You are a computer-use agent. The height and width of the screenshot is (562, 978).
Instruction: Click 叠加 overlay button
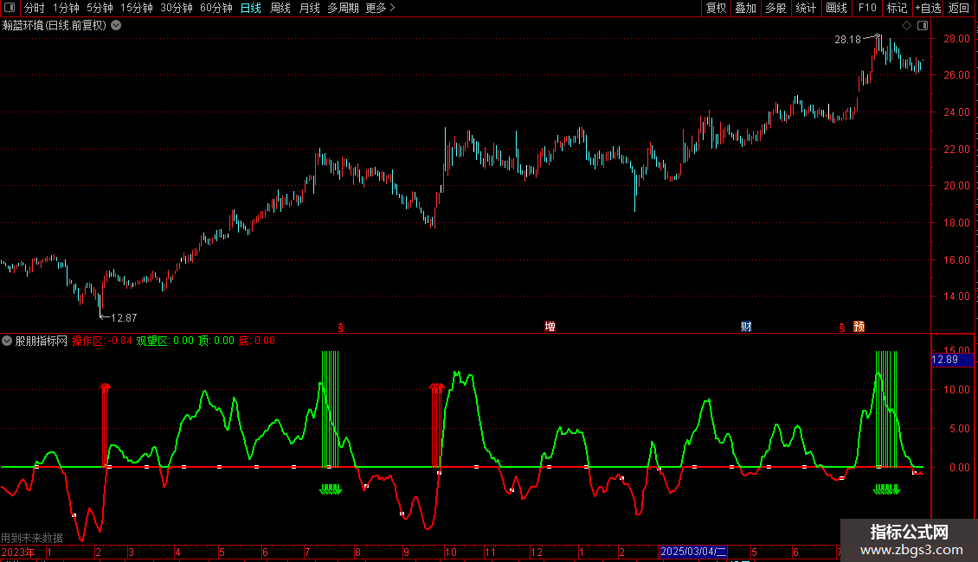pos(746,8)
